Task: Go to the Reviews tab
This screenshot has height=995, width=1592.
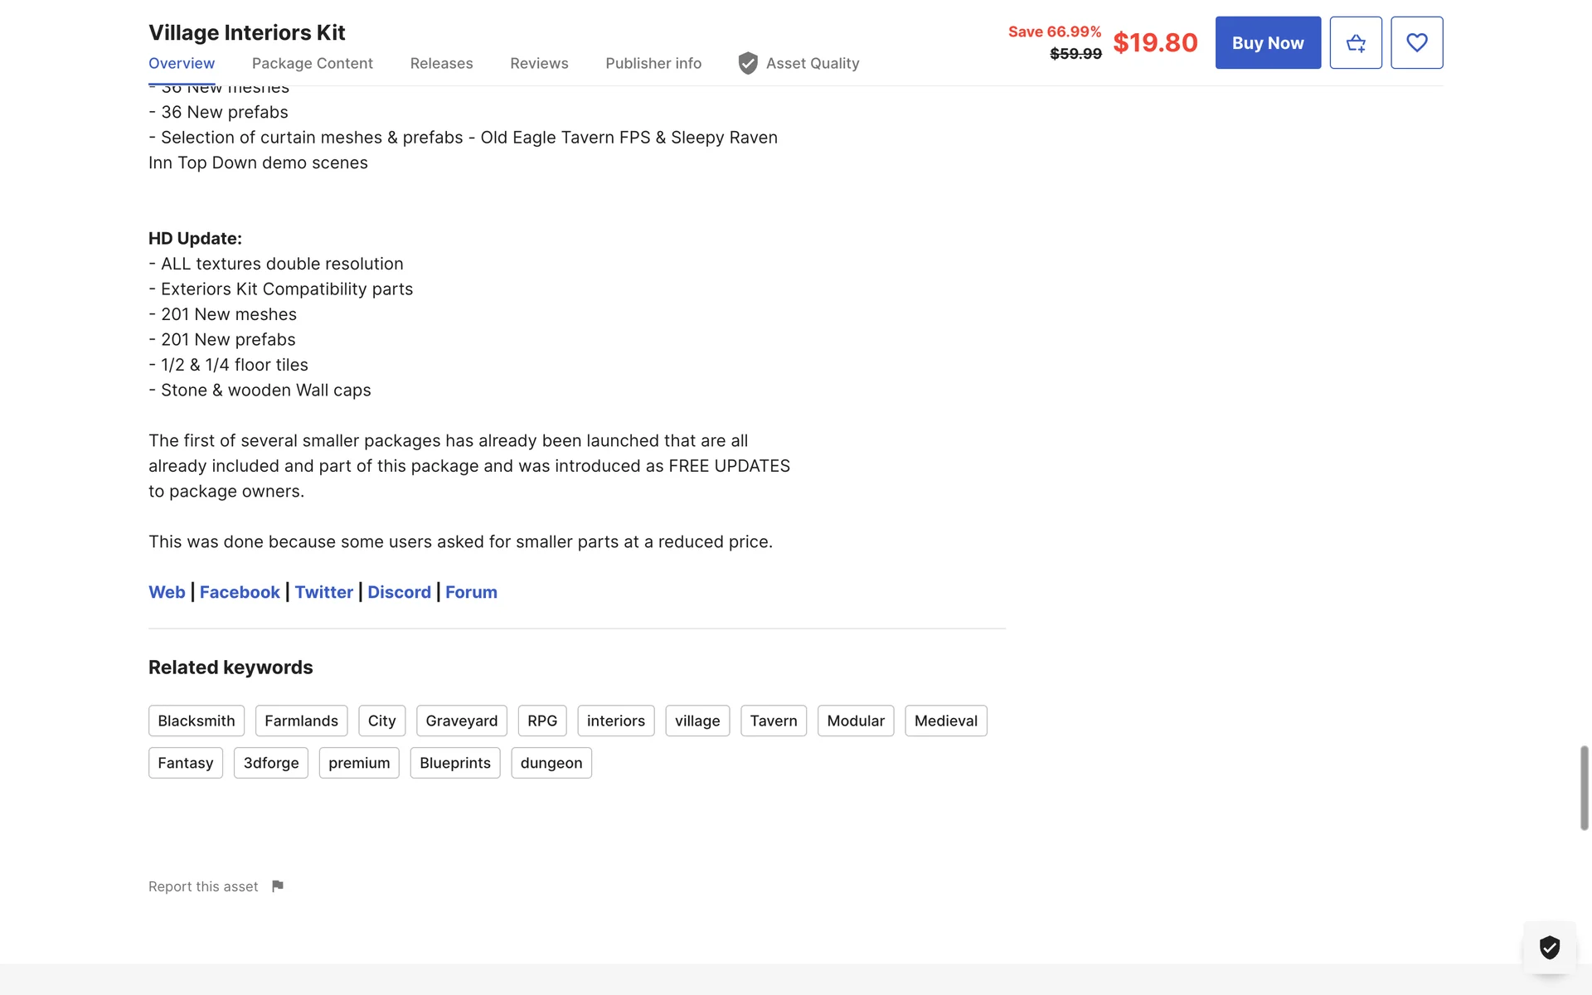Action: pos(539,64)
